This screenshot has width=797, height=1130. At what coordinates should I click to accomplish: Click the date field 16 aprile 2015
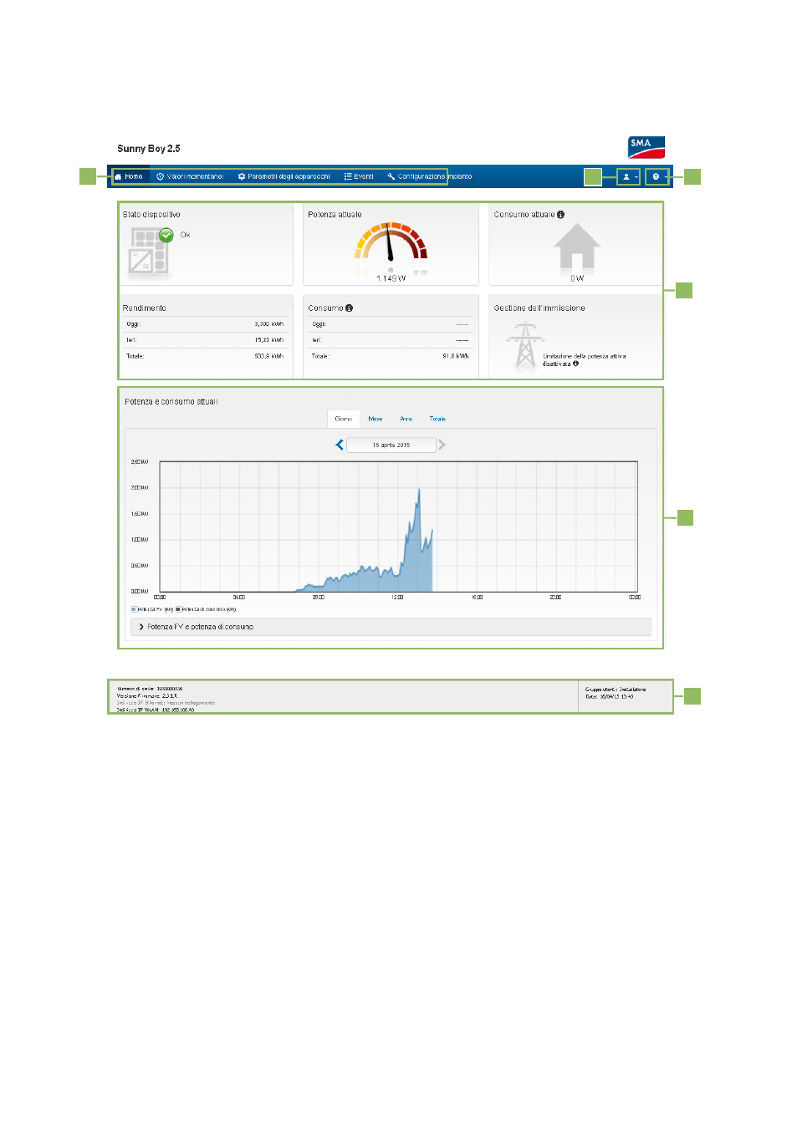pos(391,445)
